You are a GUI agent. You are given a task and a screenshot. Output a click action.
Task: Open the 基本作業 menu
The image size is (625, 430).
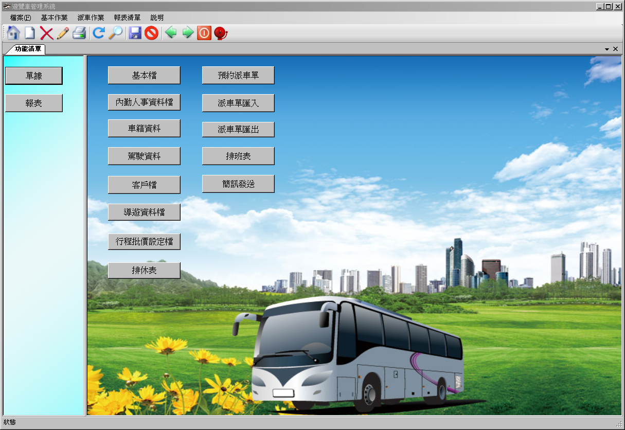[x=54, y=17]
